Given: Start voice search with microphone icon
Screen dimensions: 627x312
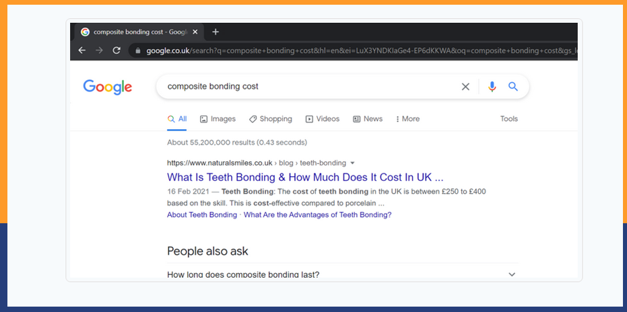Looking at the screenshot, I should pos(492,87).
